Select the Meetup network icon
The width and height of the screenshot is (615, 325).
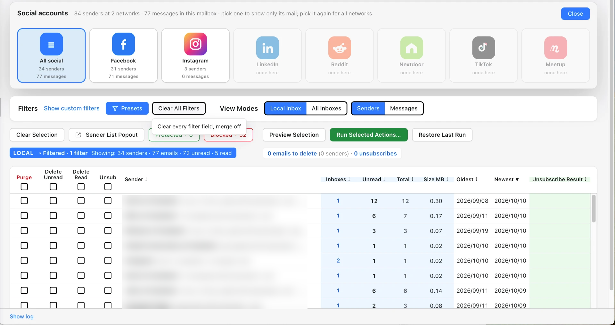[556, 48]
